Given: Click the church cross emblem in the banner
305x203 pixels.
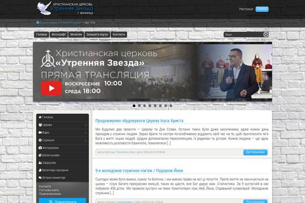Looking at the screenshot, I should (48, 59).
